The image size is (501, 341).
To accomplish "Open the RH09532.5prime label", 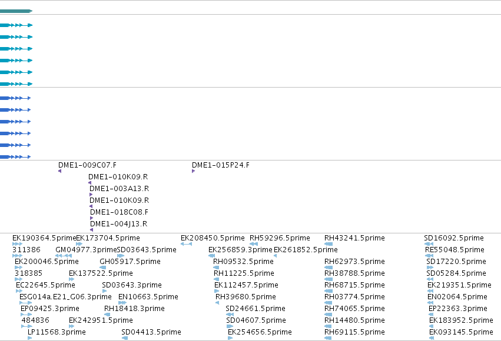I will click(244, 262).
